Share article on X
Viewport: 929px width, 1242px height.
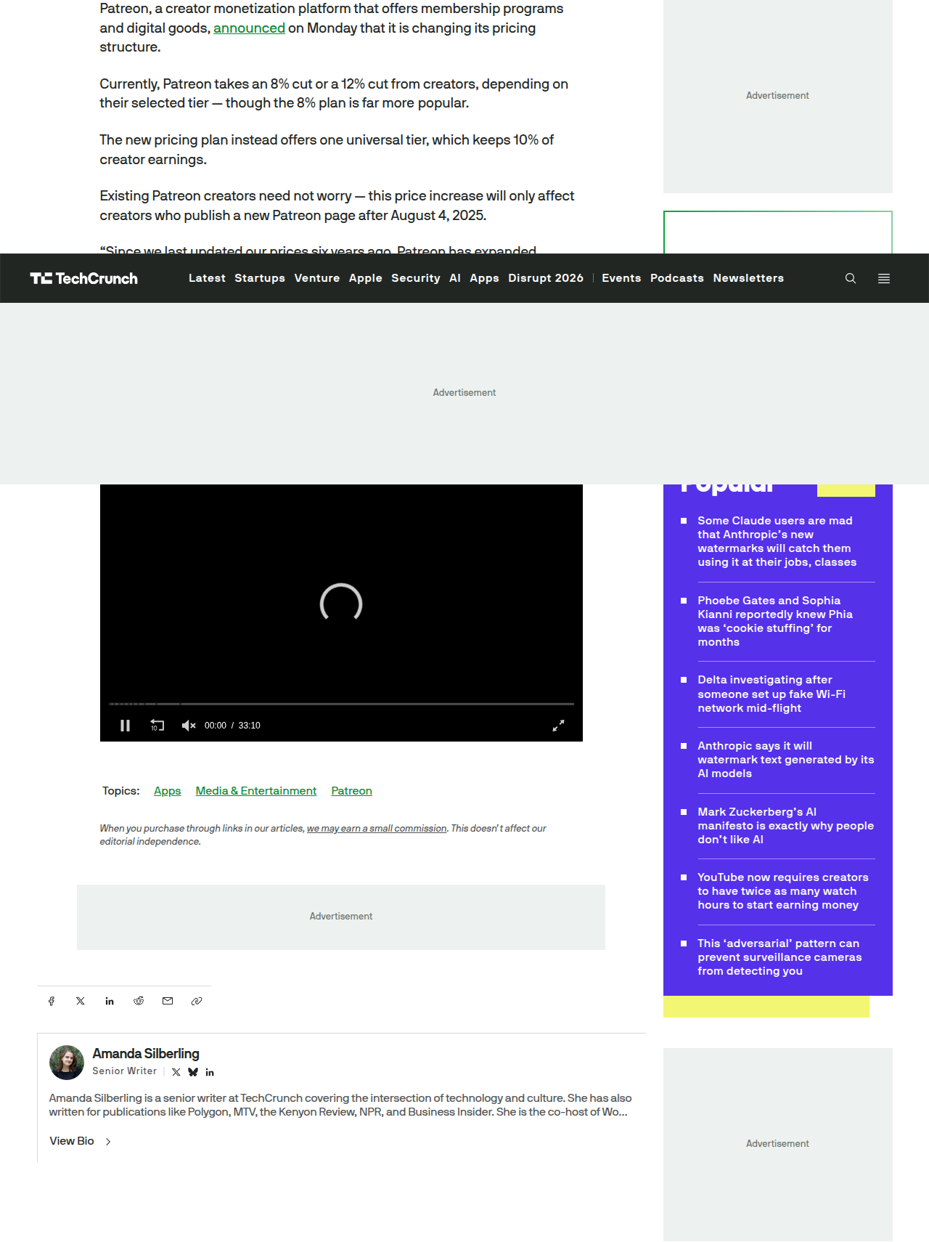(x=81, y=1001)
